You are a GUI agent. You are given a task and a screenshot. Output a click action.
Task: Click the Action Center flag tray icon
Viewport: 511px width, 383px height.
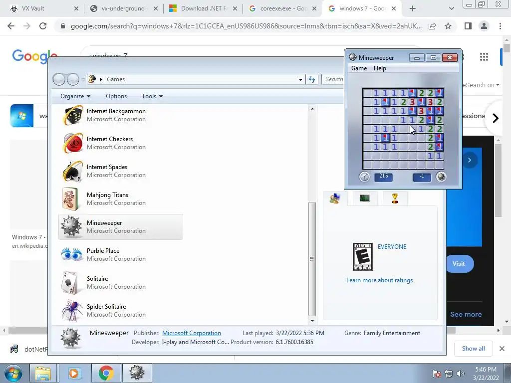[x=436, y=374]
